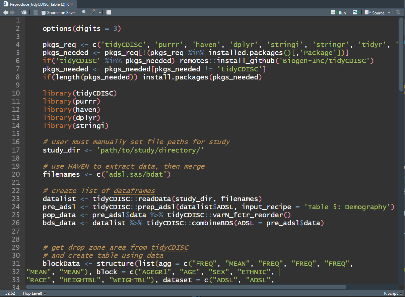Open the code tools magic wand
405x297 pixels.
pos(94,12)
